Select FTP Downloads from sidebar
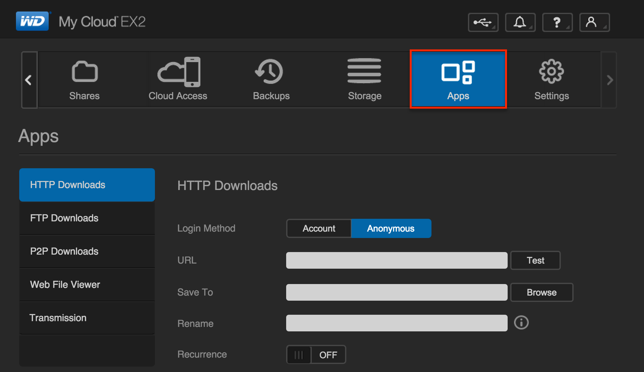The height and width of the screenshot is (372, 644). (87, 218)
